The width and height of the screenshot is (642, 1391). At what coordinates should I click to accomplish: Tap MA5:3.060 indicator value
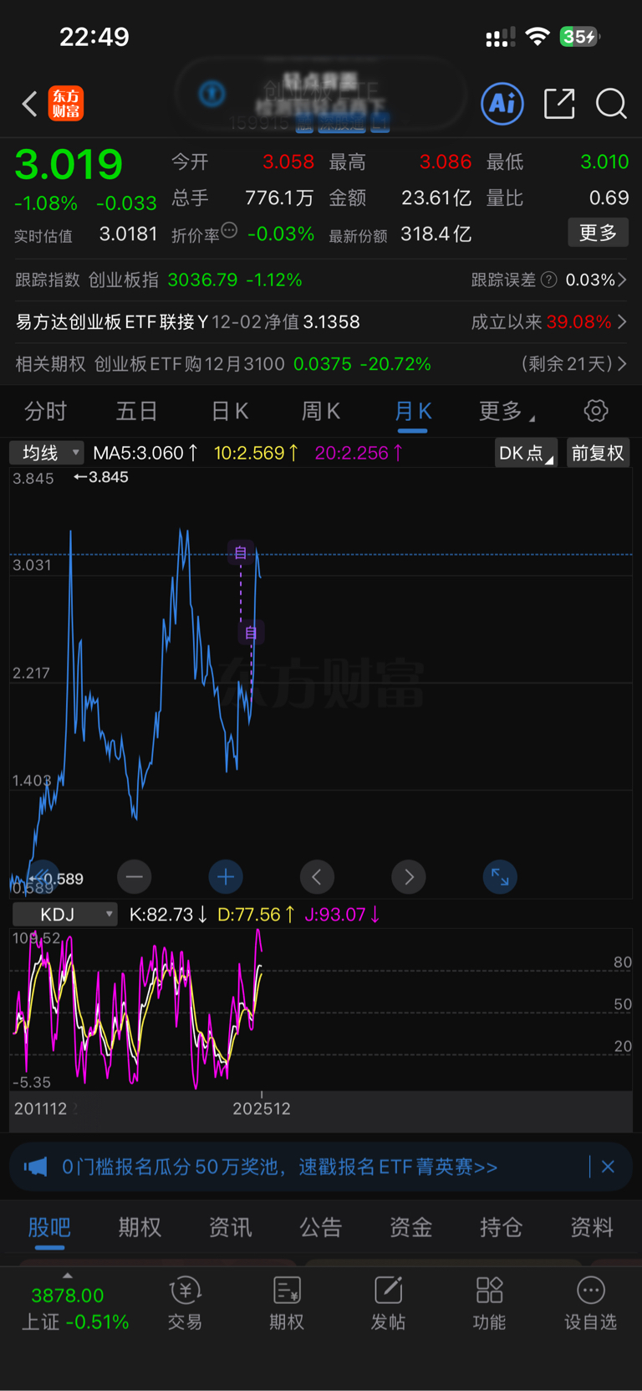click(145, 453)
